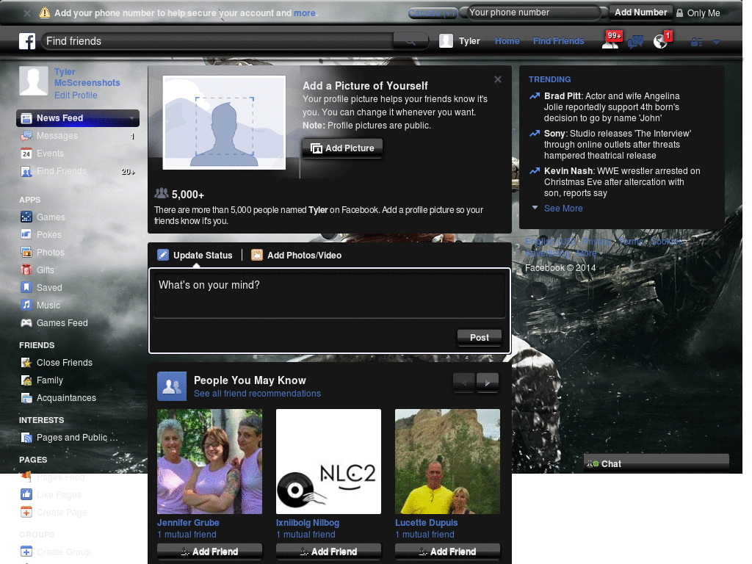
Task: Open the Family list icon
Action: coord(26,380)
